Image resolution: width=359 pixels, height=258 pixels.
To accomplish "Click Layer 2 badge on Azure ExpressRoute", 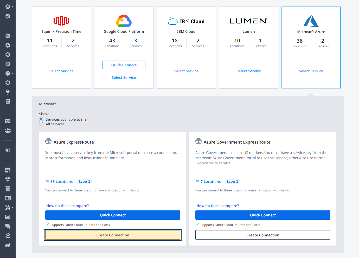I will pyautogui.click(x=85, y=182).
